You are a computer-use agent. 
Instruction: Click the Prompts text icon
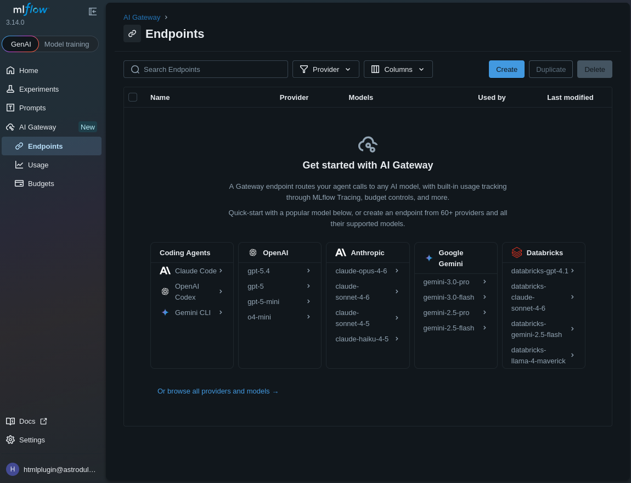pos(10,108)
